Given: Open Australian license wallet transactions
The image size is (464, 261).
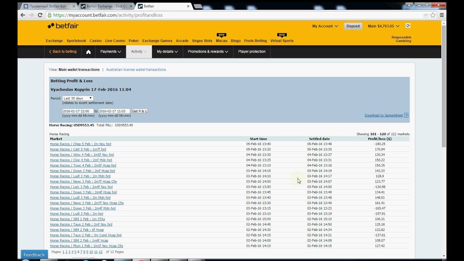Looking at the screenshot, I should click(136, 70).
